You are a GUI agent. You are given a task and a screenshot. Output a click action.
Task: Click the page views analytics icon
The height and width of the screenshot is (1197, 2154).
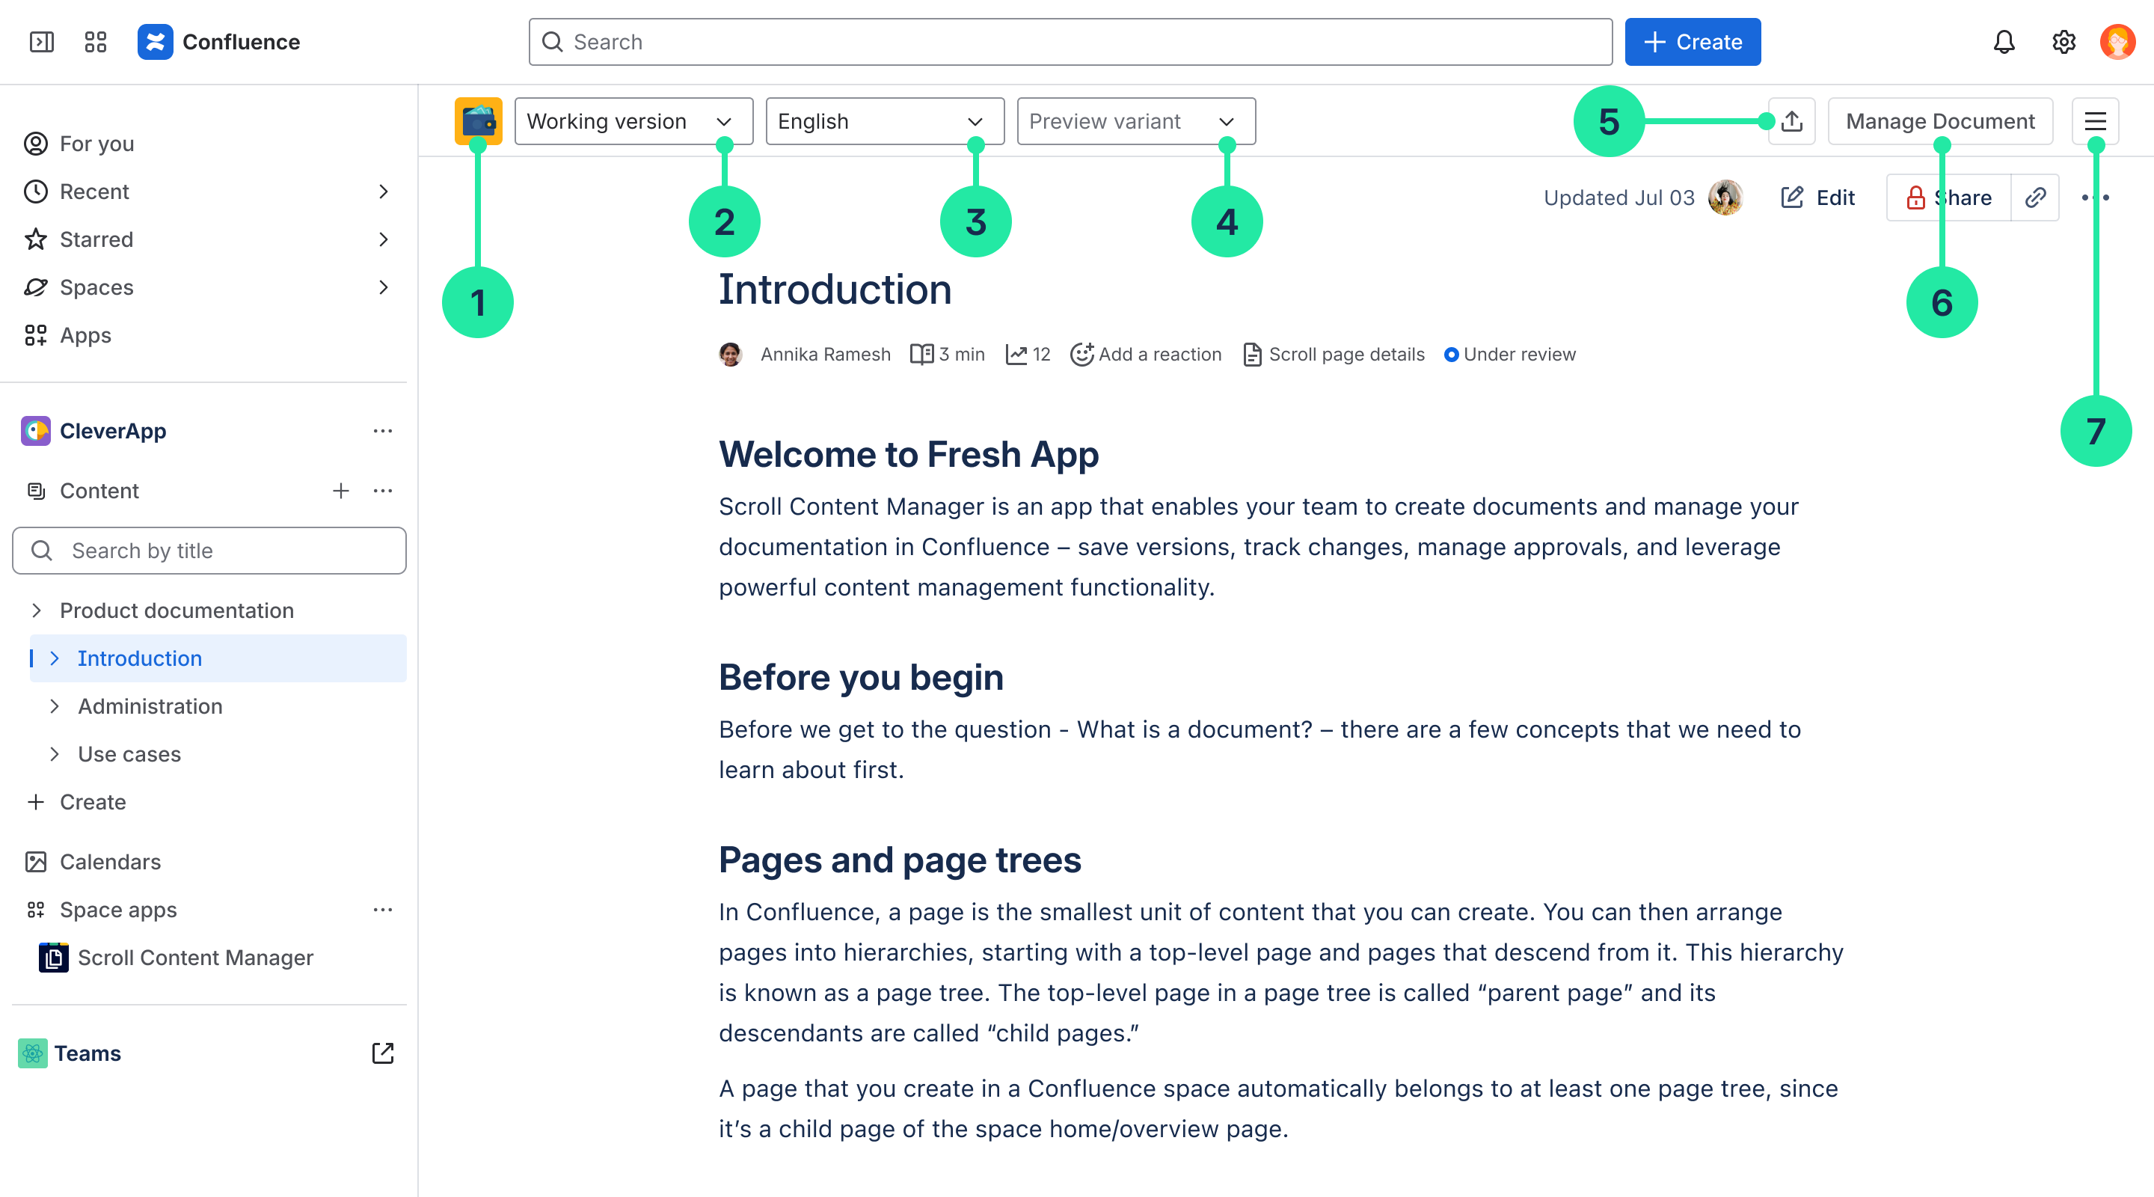coord(1016,355)
